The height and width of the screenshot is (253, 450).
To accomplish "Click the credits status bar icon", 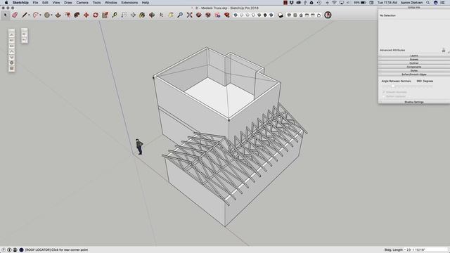I will (9, 250).
